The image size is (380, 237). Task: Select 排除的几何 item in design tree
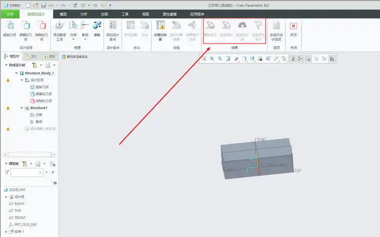[41, 101]
